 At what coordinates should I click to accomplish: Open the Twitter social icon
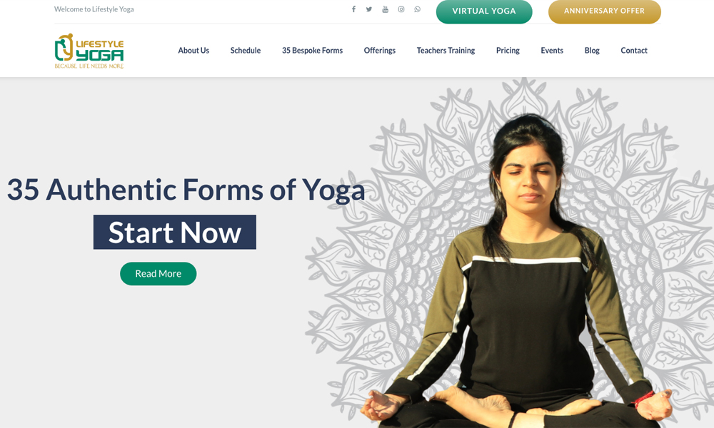(x=369, y=9)
